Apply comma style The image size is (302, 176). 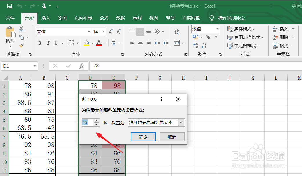[x=216, y=37]
